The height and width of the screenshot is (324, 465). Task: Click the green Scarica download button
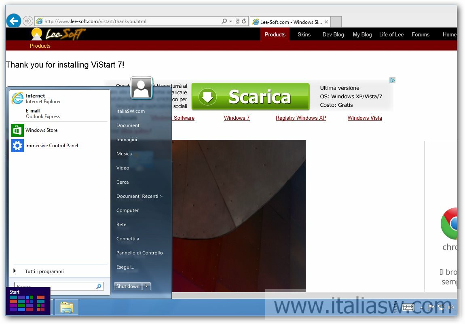[250, 97]
